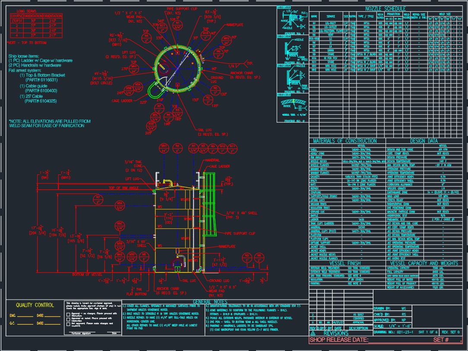Click the '3/16" X 60" SHELL' annotation

pos(136,243)
